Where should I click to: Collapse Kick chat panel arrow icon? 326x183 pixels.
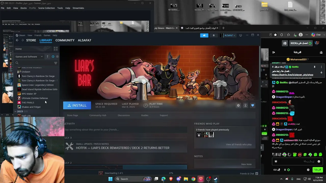[274, 52]
